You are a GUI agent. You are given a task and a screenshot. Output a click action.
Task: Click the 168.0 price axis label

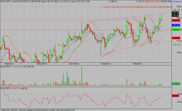point(179,53)
